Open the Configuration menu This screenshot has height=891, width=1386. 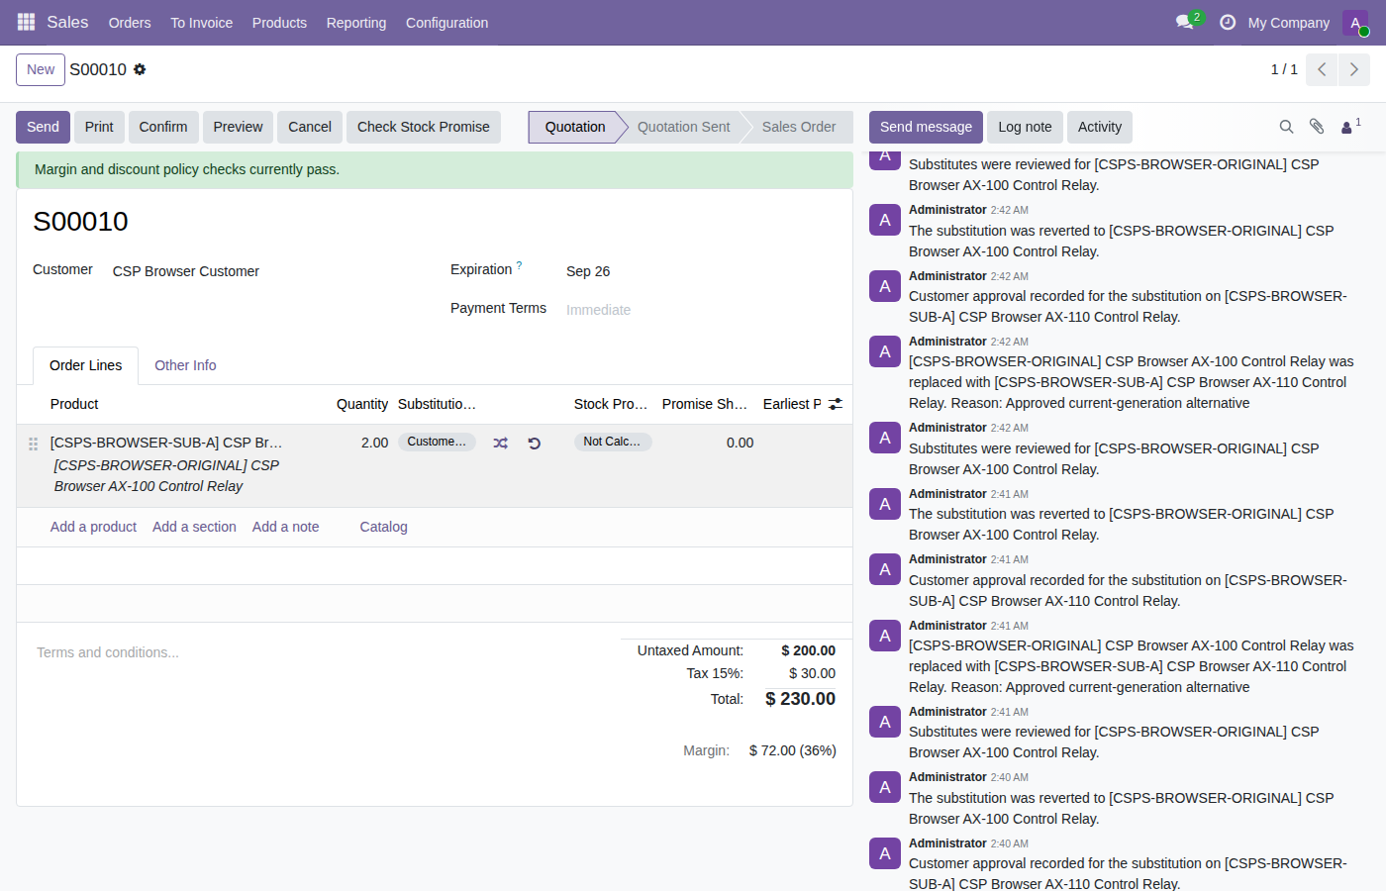click(x=446, y=23)
